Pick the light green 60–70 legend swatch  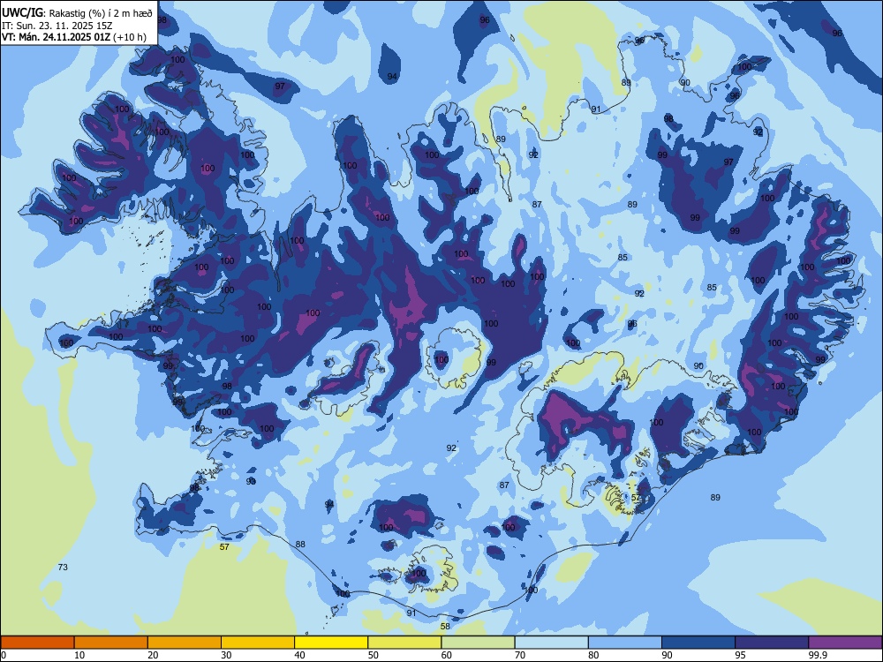coord(478,643)
